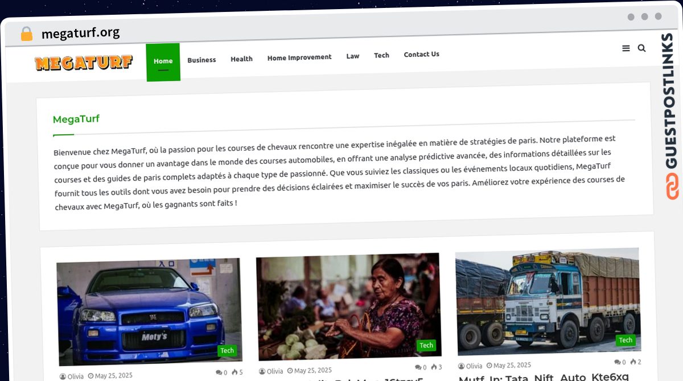
Task: Open the Contact Us page
Action: point(421,55)
